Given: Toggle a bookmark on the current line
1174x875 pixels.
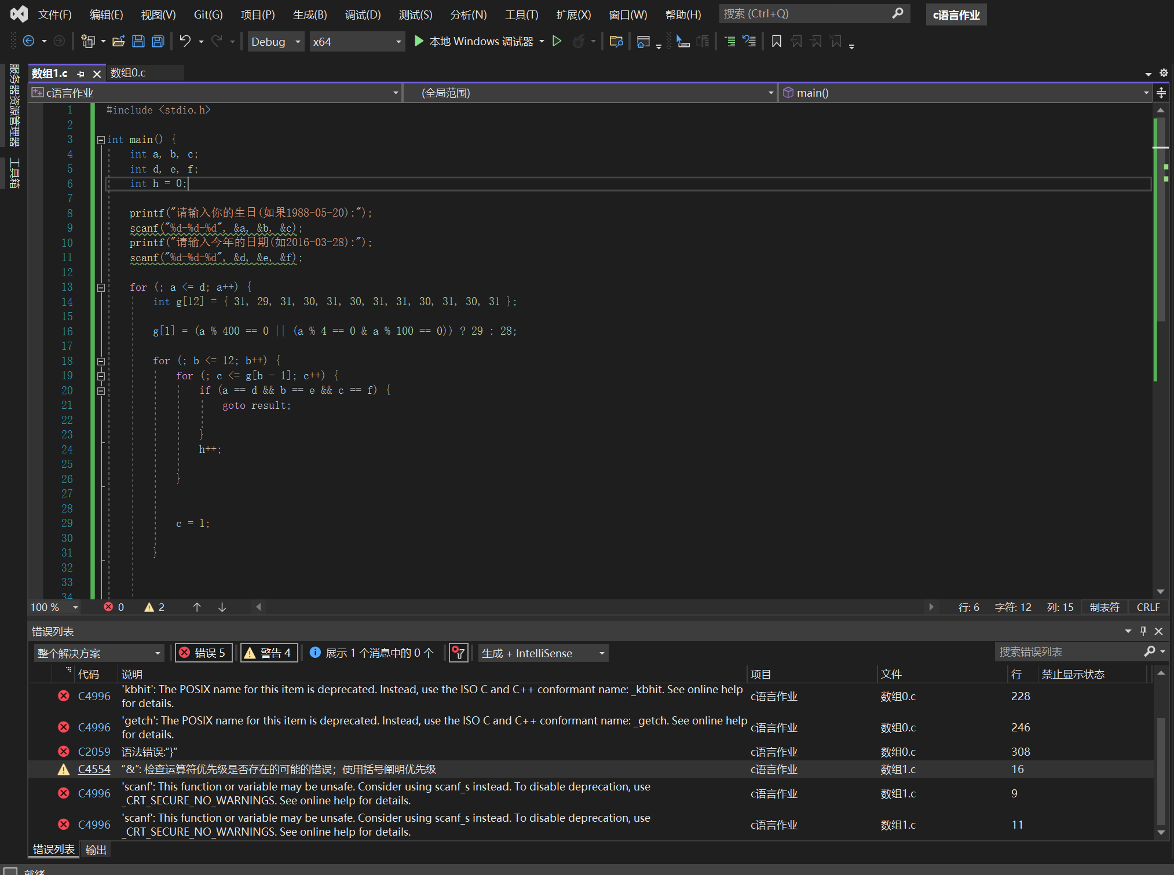Looking at the screenshot, I should [x=777, y=41].
